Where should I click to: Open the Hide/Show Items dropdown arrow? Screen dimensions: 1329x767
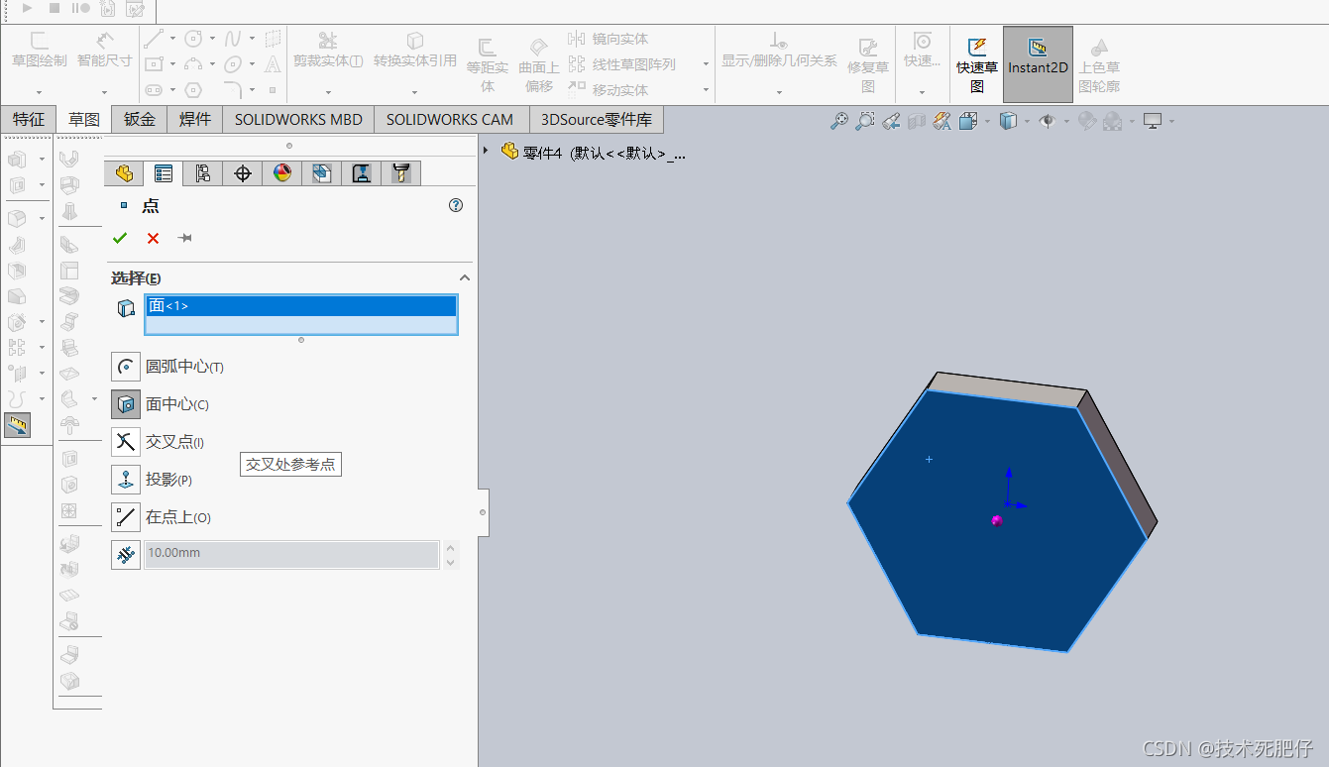(x=1066, y=121)
